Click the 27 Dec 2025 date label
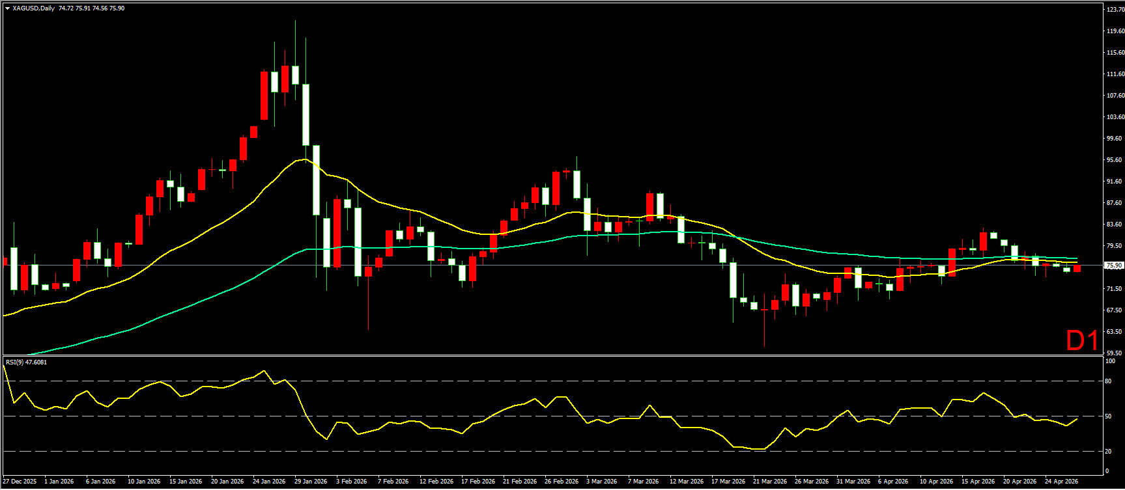This screenshot has height=490, width=1125. 20,482
